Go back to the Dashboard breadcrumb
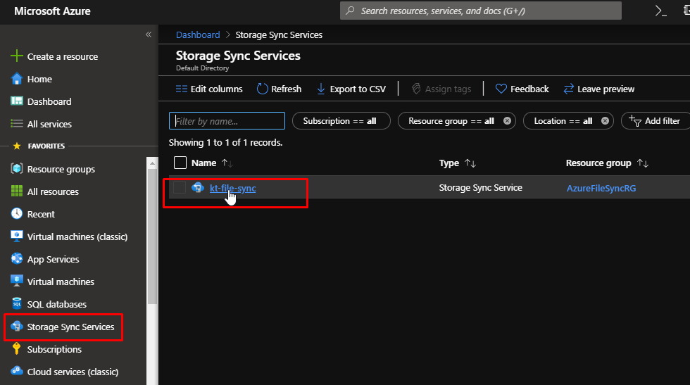Screen dimensions: 690x385 point(198,34)
